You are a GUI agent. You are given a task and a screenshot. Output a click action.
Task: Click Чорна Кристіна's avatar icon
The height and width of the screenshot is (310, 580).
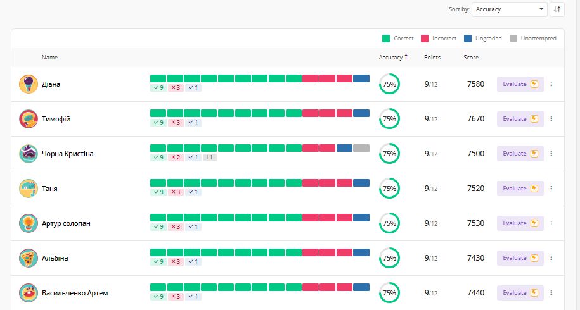click(28, 154)
